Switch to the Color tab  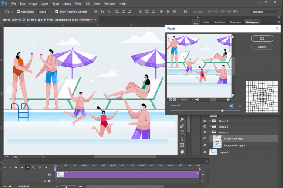(x=206, y=22)
